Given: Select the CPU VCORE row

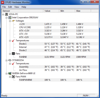Looking at the screenshot, I should pos(59,27).
